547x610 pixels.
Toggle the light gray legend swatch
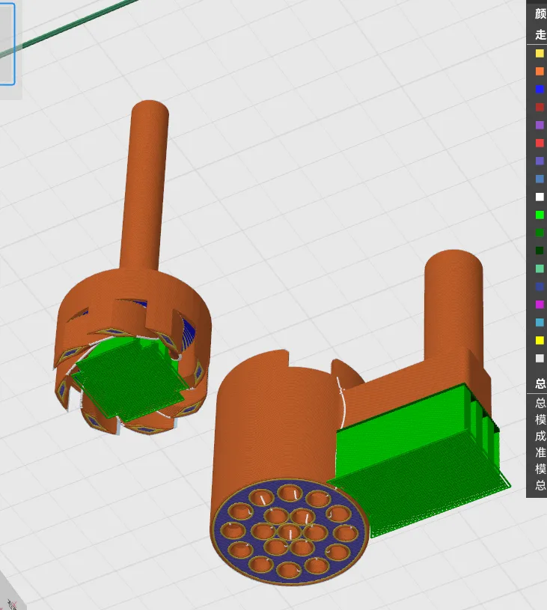point(540,358)
